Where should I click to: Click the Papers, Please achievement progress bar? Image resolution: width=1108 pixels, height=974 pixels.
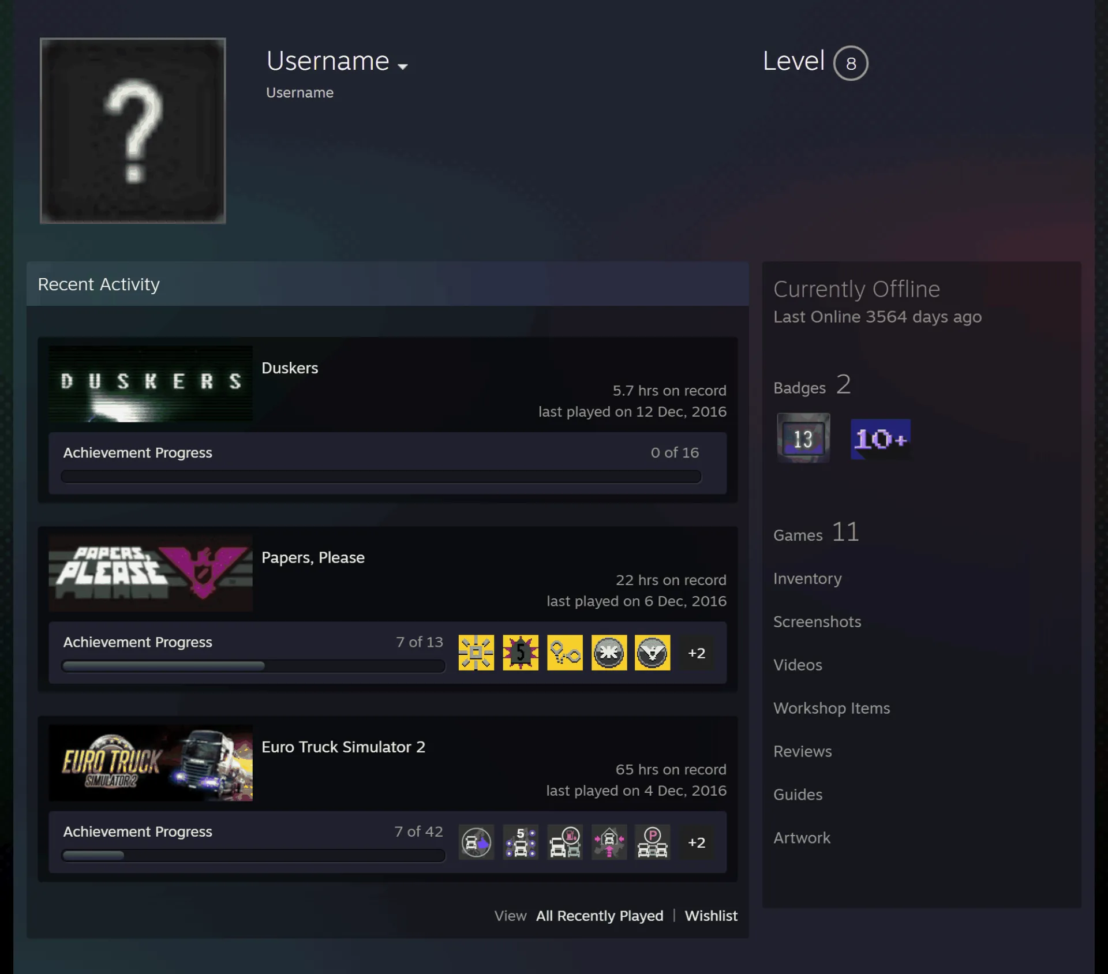[253, 666]
